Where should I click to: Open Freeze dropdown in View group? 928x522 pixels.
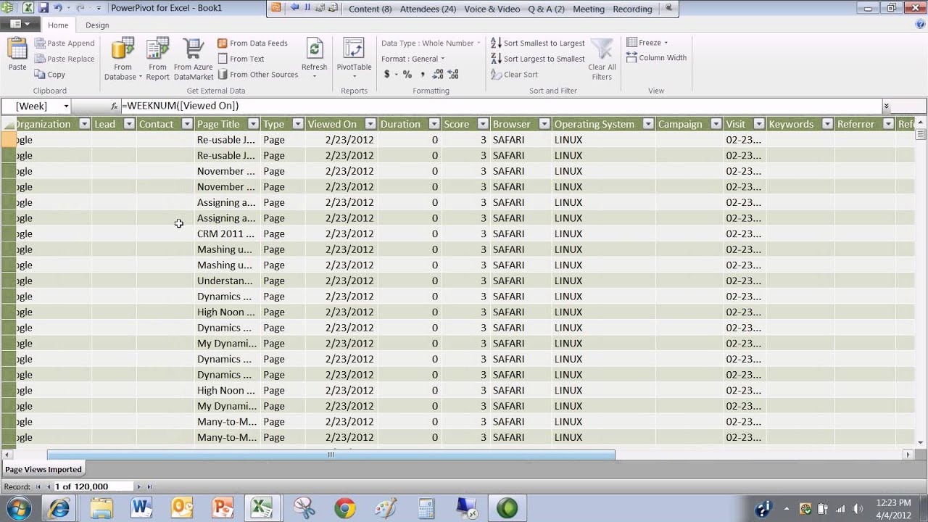click(647, 43)
